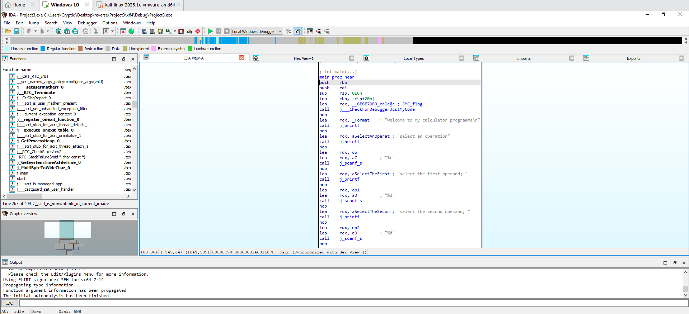Switch to the Imports tab
The width and height of the screenshot is (689, 314).
pyautogui.click(x=524, y=58)
